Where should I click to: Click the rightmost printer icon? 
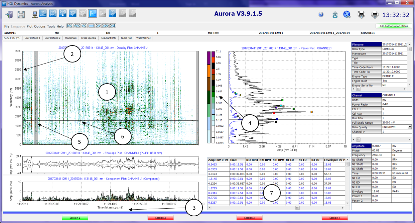(x=375, y=15)
